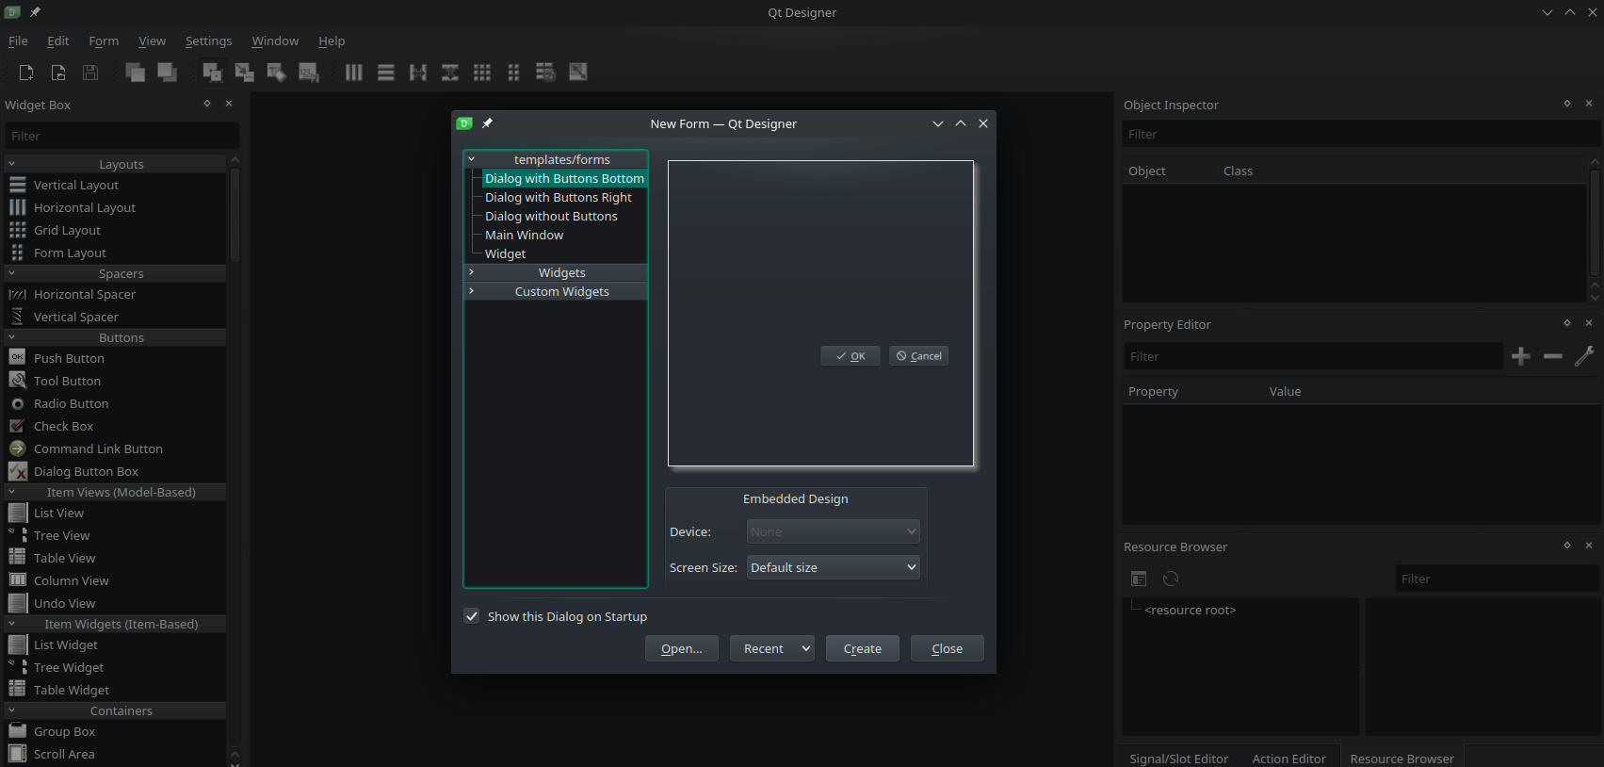Image resolution: width=1604 pixels, height=767 pixels.
Task: Click the Lay Out in Grid icon
Action: pos(482,73)
